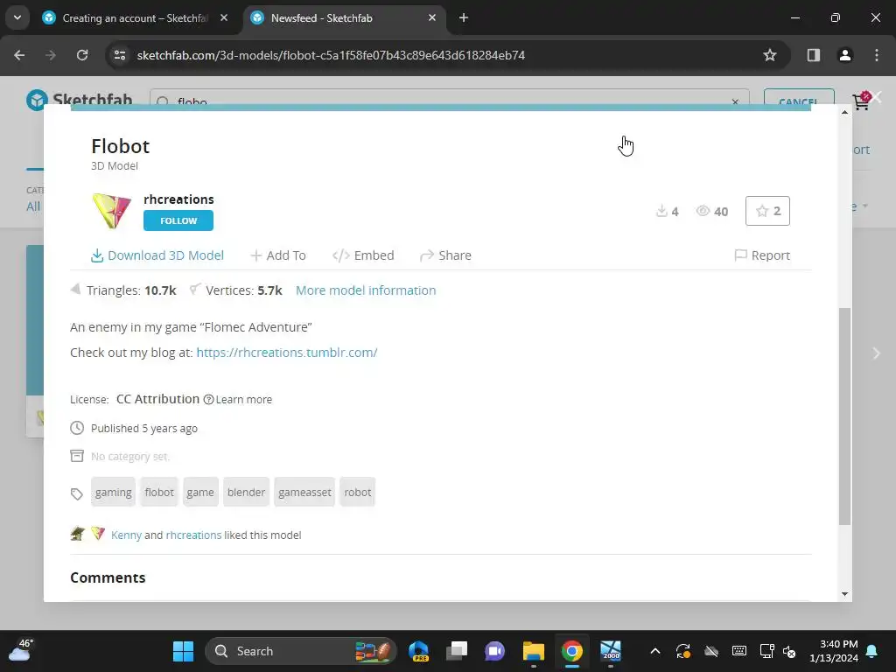
Task: Open the Chrome three-dot menu
Action: (877, 55)
